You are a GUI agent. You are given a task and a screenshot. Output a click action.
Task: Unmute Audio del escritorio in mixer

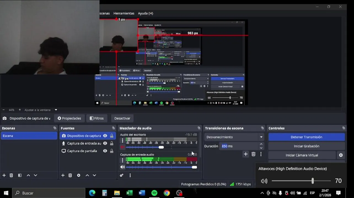[x=122, y=147]
